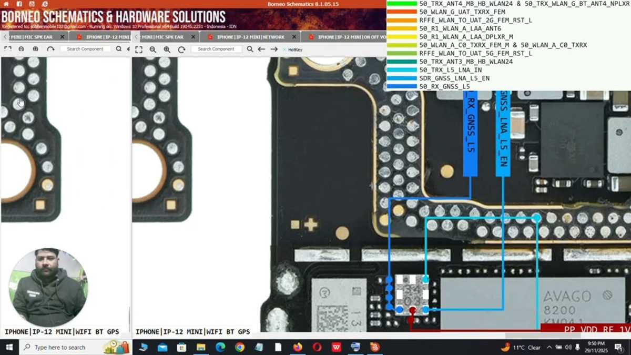Rotate the board in the right pane

pos(181,49)
